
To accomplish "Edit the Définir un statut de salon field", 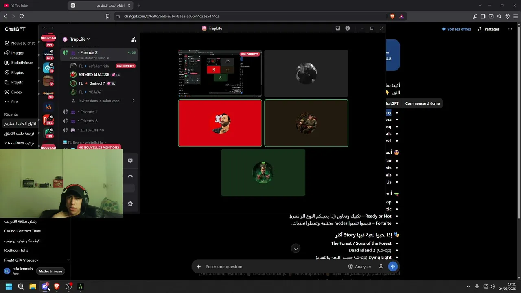I will pyautogui.click(x=90, y=58).
